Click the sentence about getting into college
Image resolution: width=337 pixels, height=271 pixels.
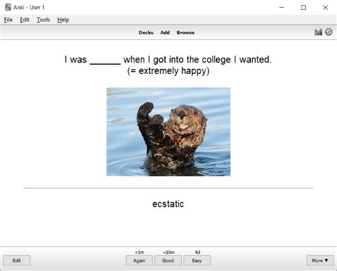click(x=168, y=59)
